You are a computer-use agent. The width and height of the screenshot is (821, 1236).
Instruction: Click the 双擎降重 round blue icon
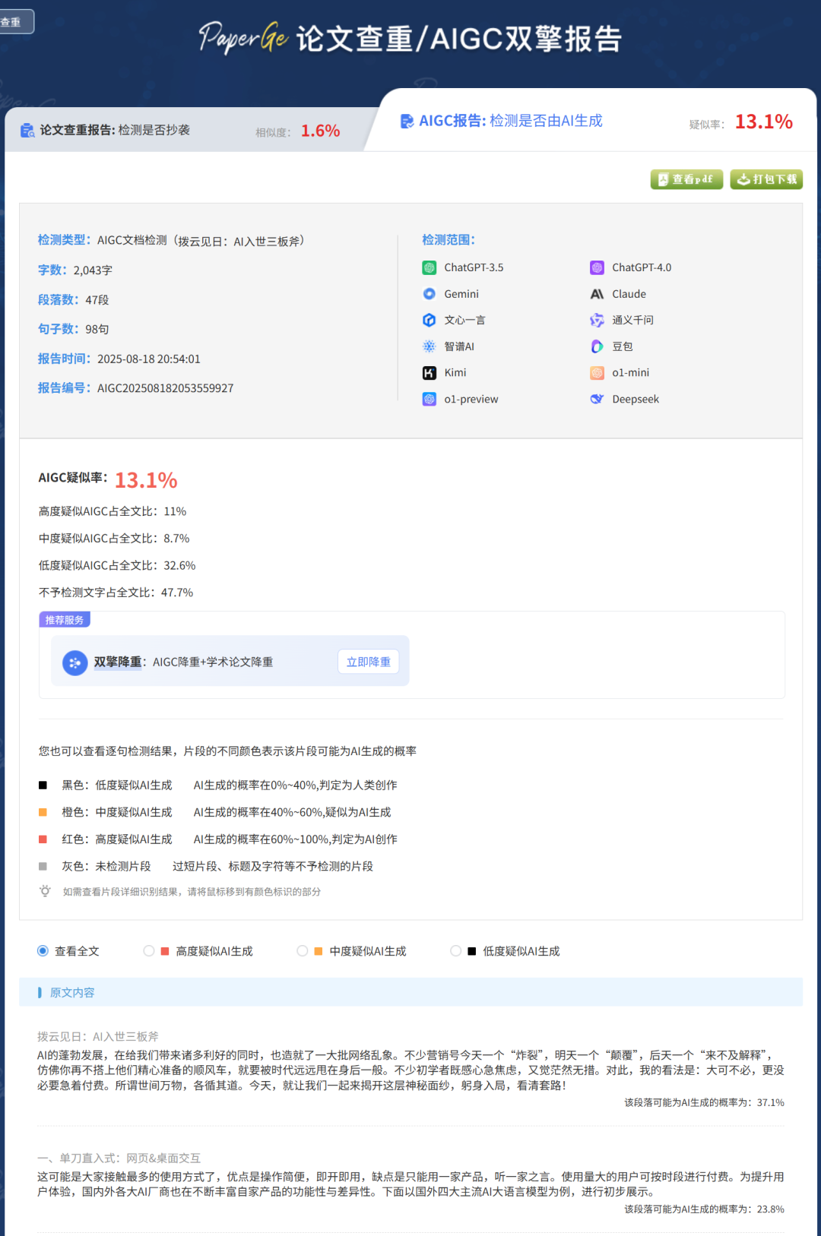point(74,662)
